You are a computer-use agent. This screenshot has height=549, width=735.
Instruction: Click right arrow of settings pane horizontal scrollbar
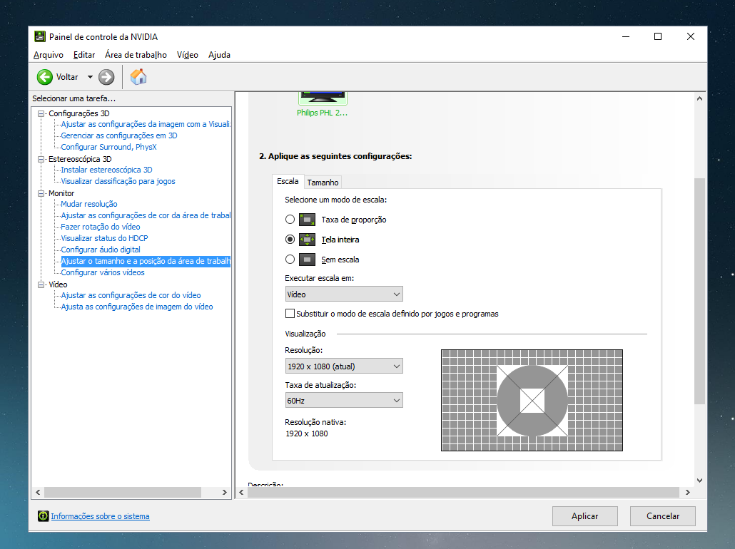pyautogui.click(x=688, y=493)
